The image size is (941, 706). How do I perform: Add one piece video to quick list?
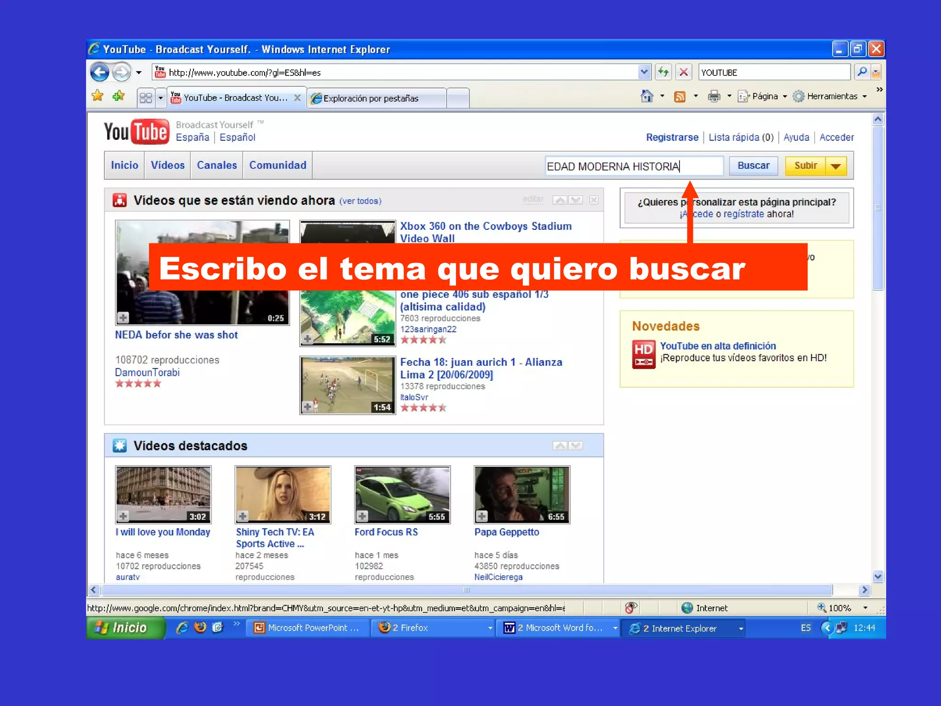[x=307, y=339]
